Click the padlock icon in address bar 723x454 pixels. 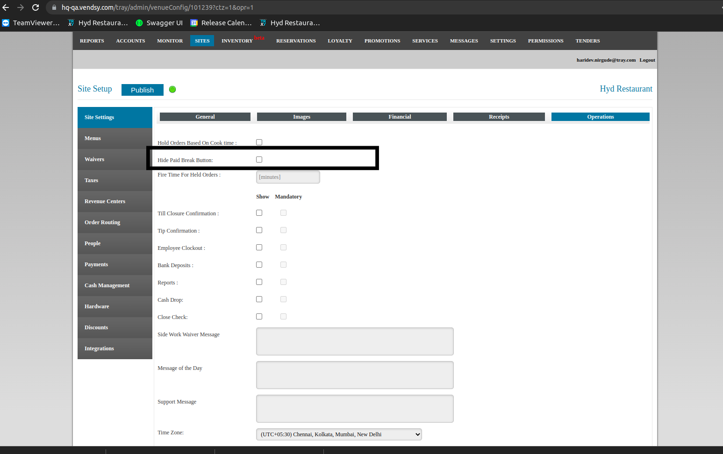pyautogui.click(x=54, y=7)
